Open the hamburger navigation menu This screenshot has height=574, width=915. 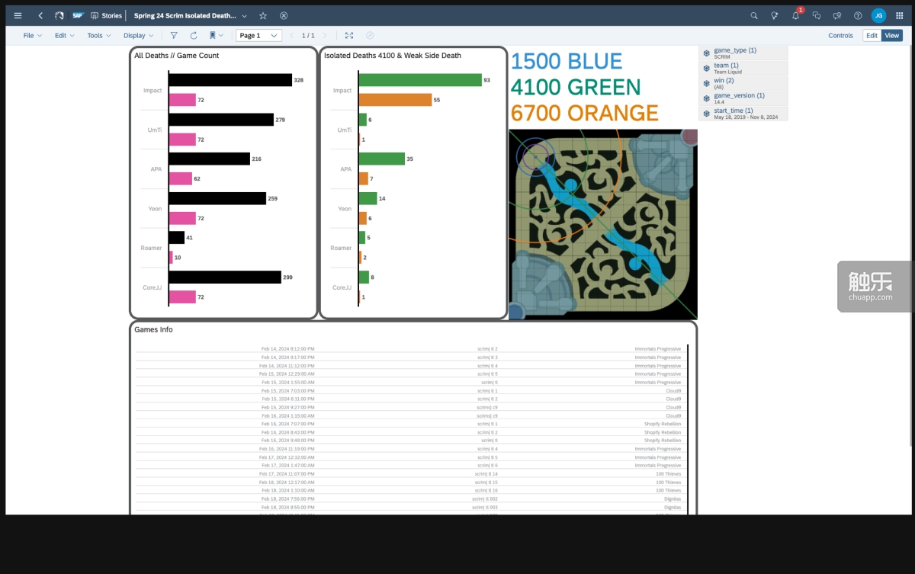18,15
